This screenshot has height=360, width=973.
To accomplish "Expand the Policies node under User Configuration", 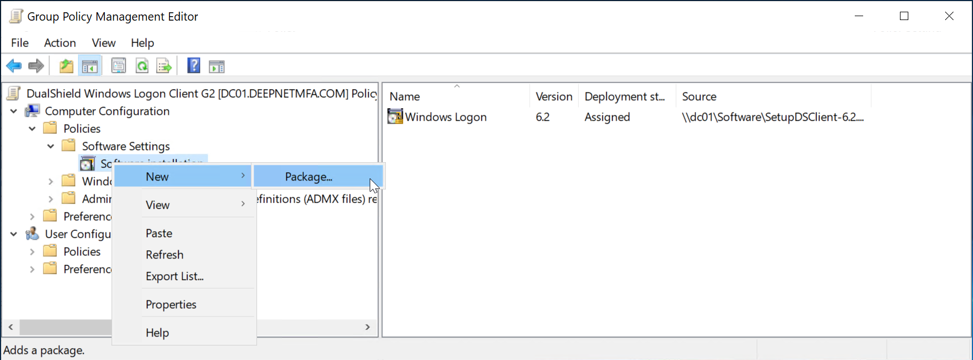I will tap(32, 252).
